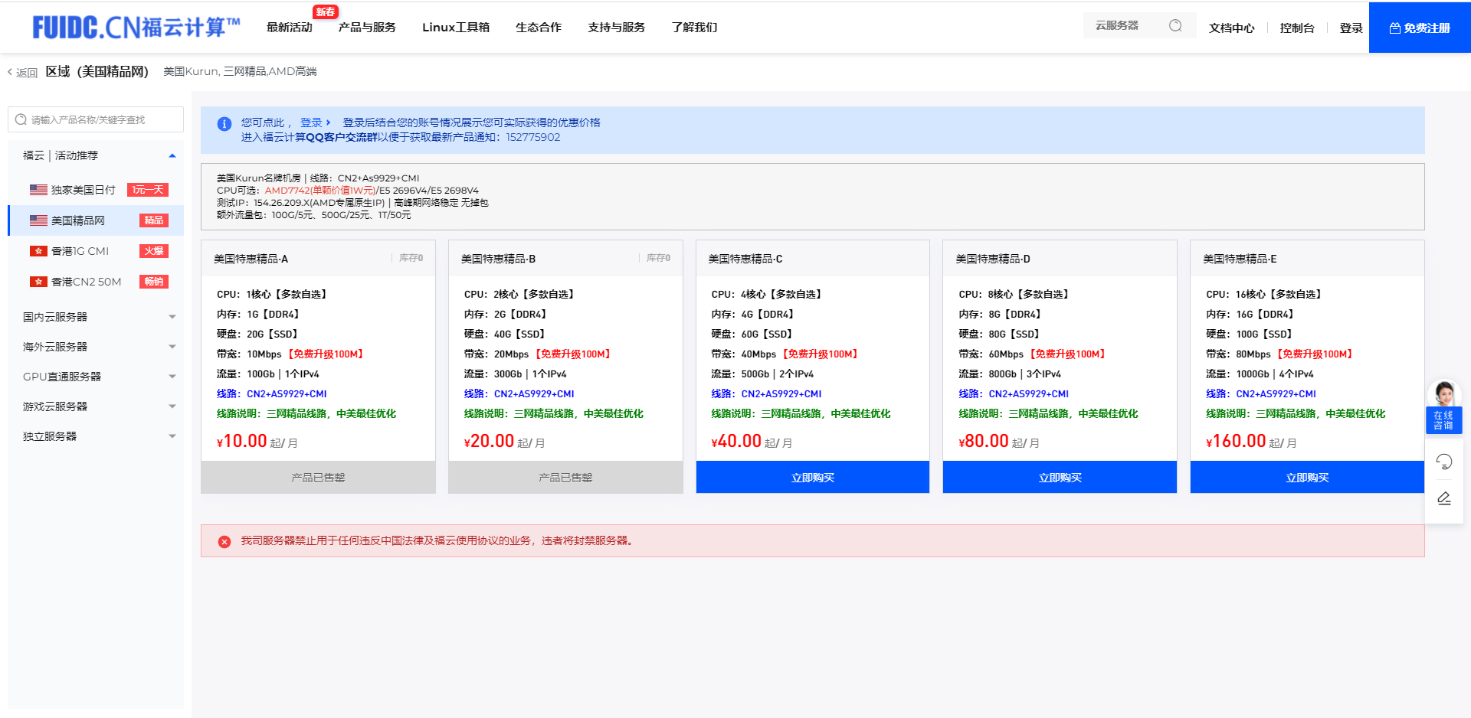The image size is (1471, 718).
Task: Click the Hong Kong flag next to 香港1G CMI
Action: click(x=38, y=251)
